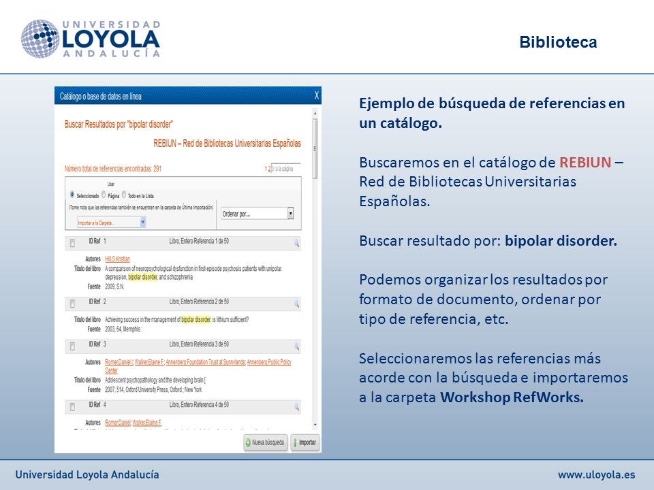Click 'Número total de referencias encontradas: 291'

point(112,169)
